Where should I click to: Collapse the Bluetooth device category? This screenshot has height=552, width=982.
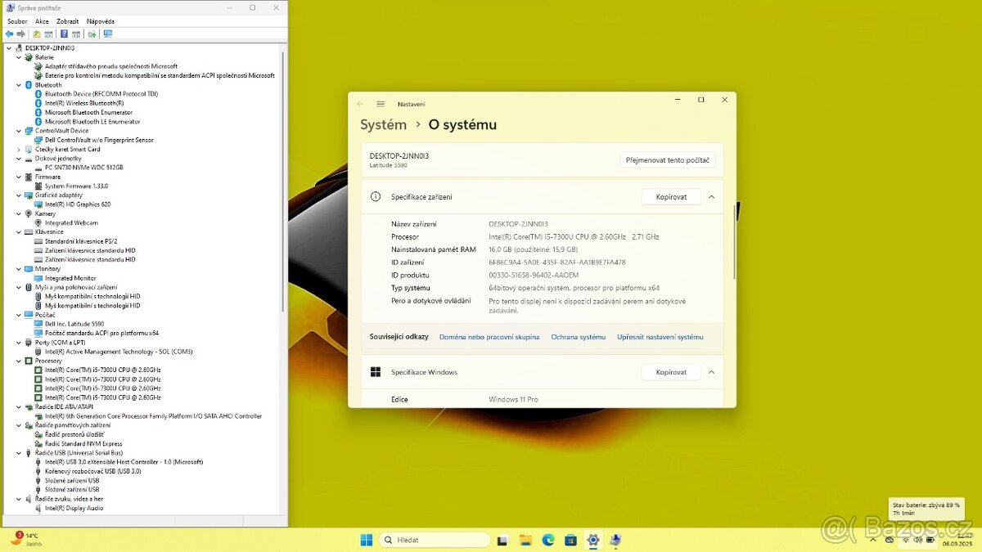[x=19, y=85]
